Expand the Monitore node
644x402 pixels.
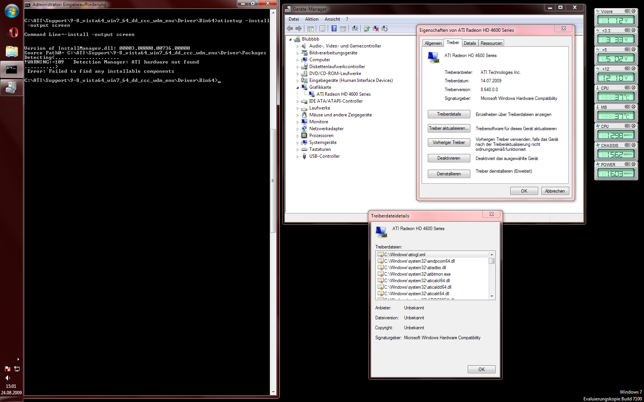tap(297, 122)
